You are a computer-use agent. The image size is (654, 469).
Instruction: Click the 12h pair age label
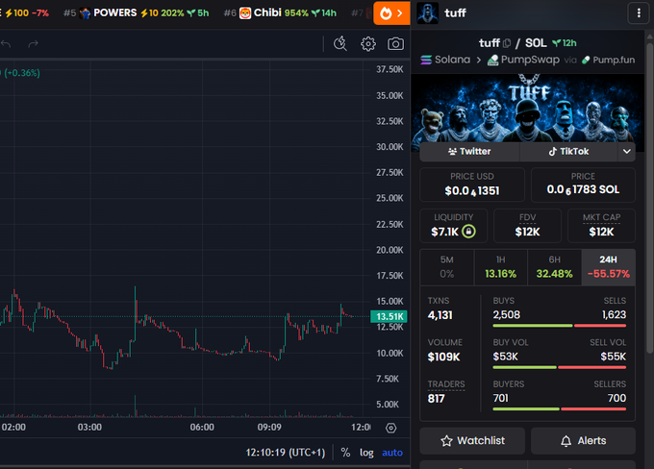point(565,43)
